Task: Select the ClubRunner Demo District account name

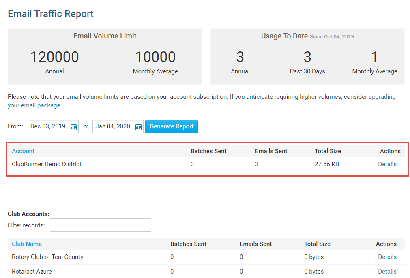Action: point(47,164)
